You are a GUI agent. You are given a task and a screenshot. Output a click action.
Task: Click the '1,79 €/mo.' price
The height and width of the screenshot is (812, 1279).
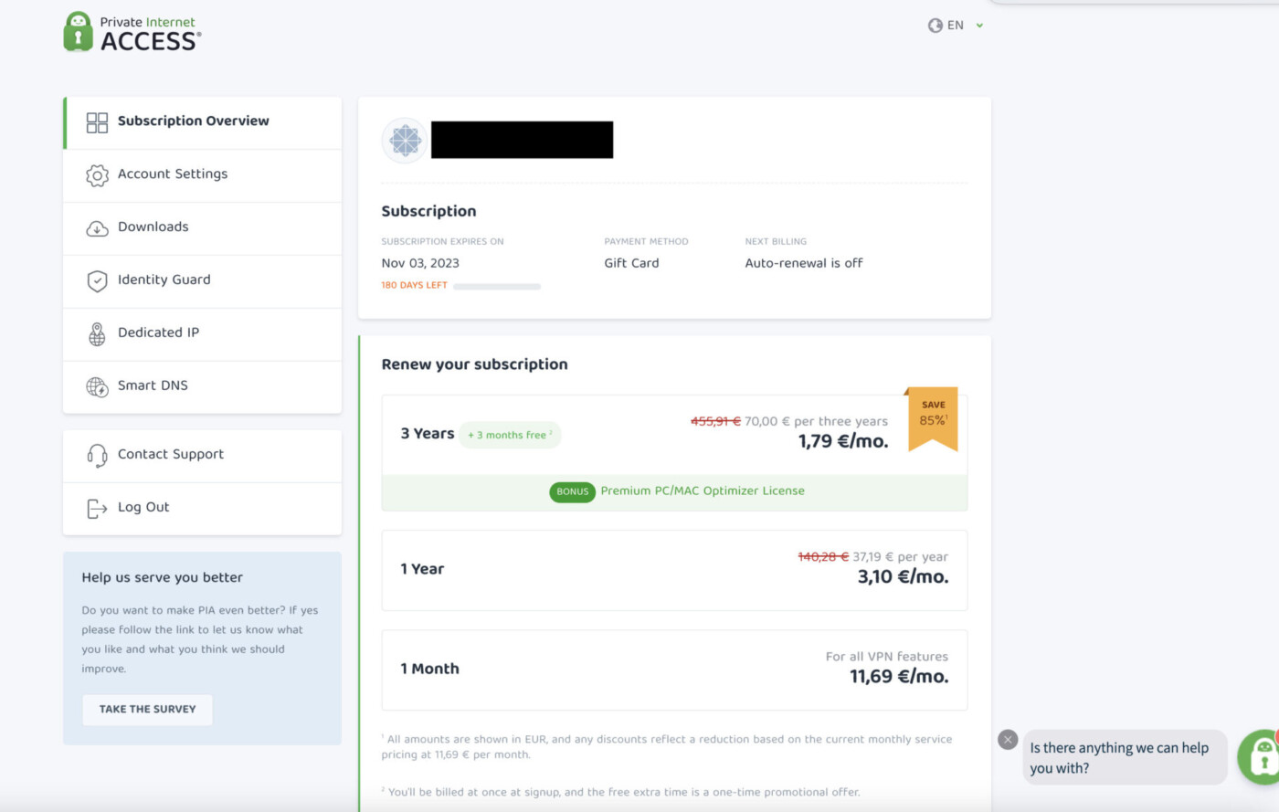coord(843,442)
